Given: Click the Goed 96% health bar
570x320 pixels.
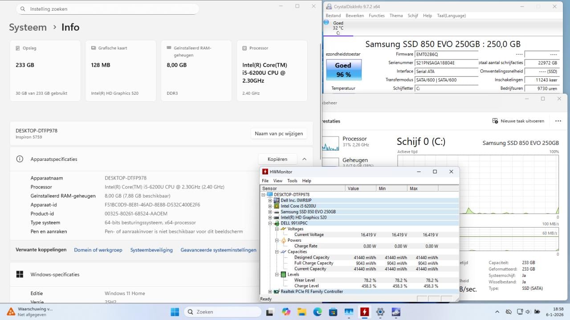Looking at the screenshot, I should (343, 70).
